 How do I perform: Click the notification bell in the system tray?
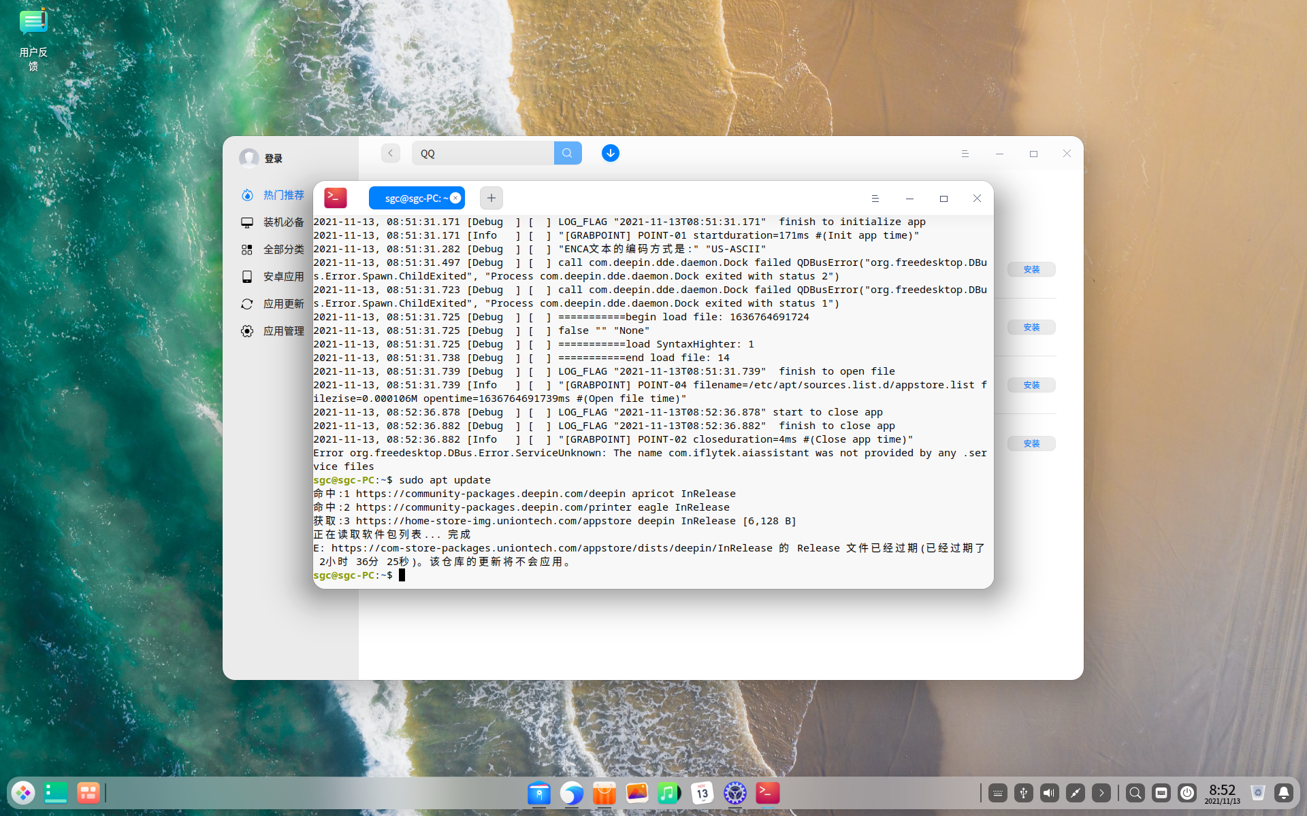coord(1282,793)
